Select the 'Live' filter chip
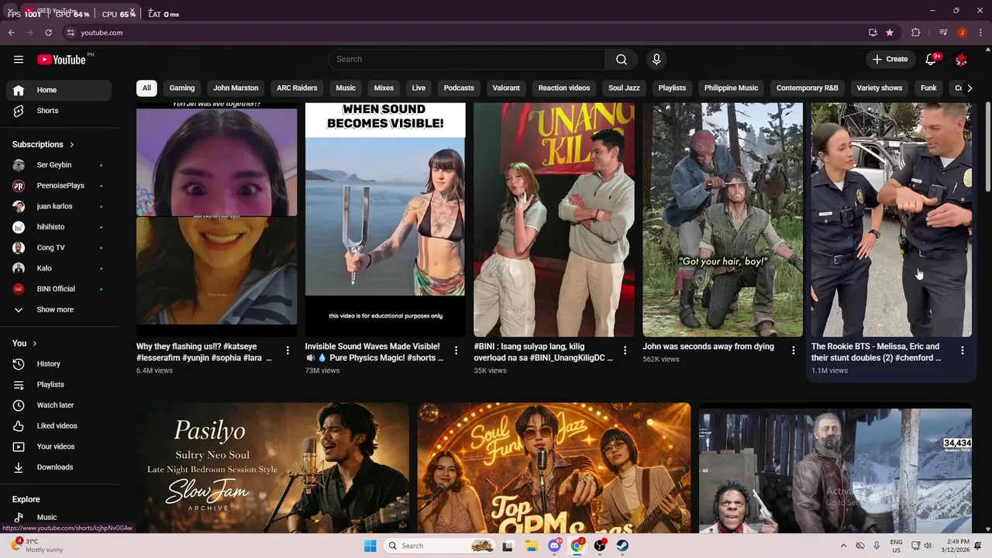The height and width of the screenshot is (558, 992). pyautogui.click(x=418, y=88)
